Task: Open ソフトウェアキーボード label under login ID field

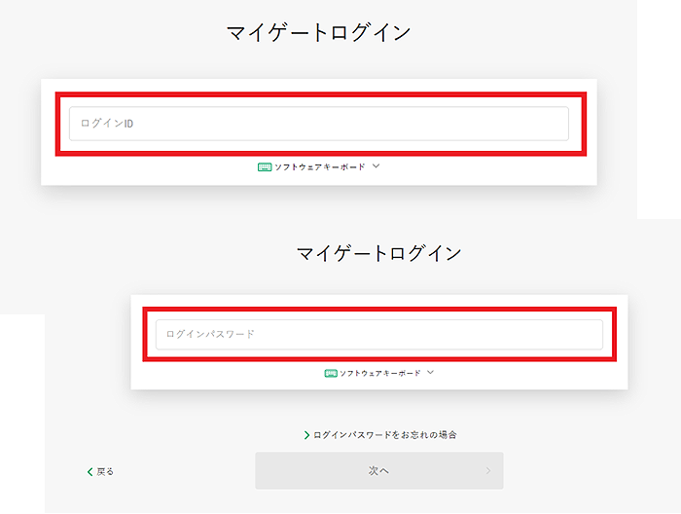Action: [320, 166]
